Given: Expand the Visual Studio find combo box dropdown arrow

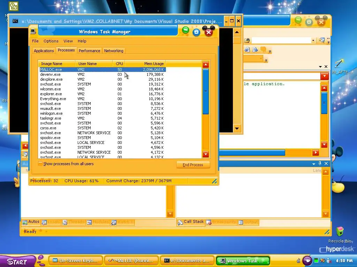Looking at the screenshot, I should 313,41.
